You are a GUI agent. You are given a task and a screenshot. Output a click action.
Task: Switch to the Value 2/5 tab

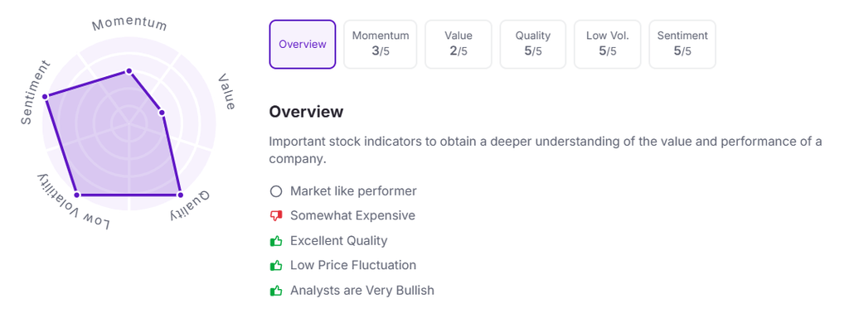tap(458, 45)
